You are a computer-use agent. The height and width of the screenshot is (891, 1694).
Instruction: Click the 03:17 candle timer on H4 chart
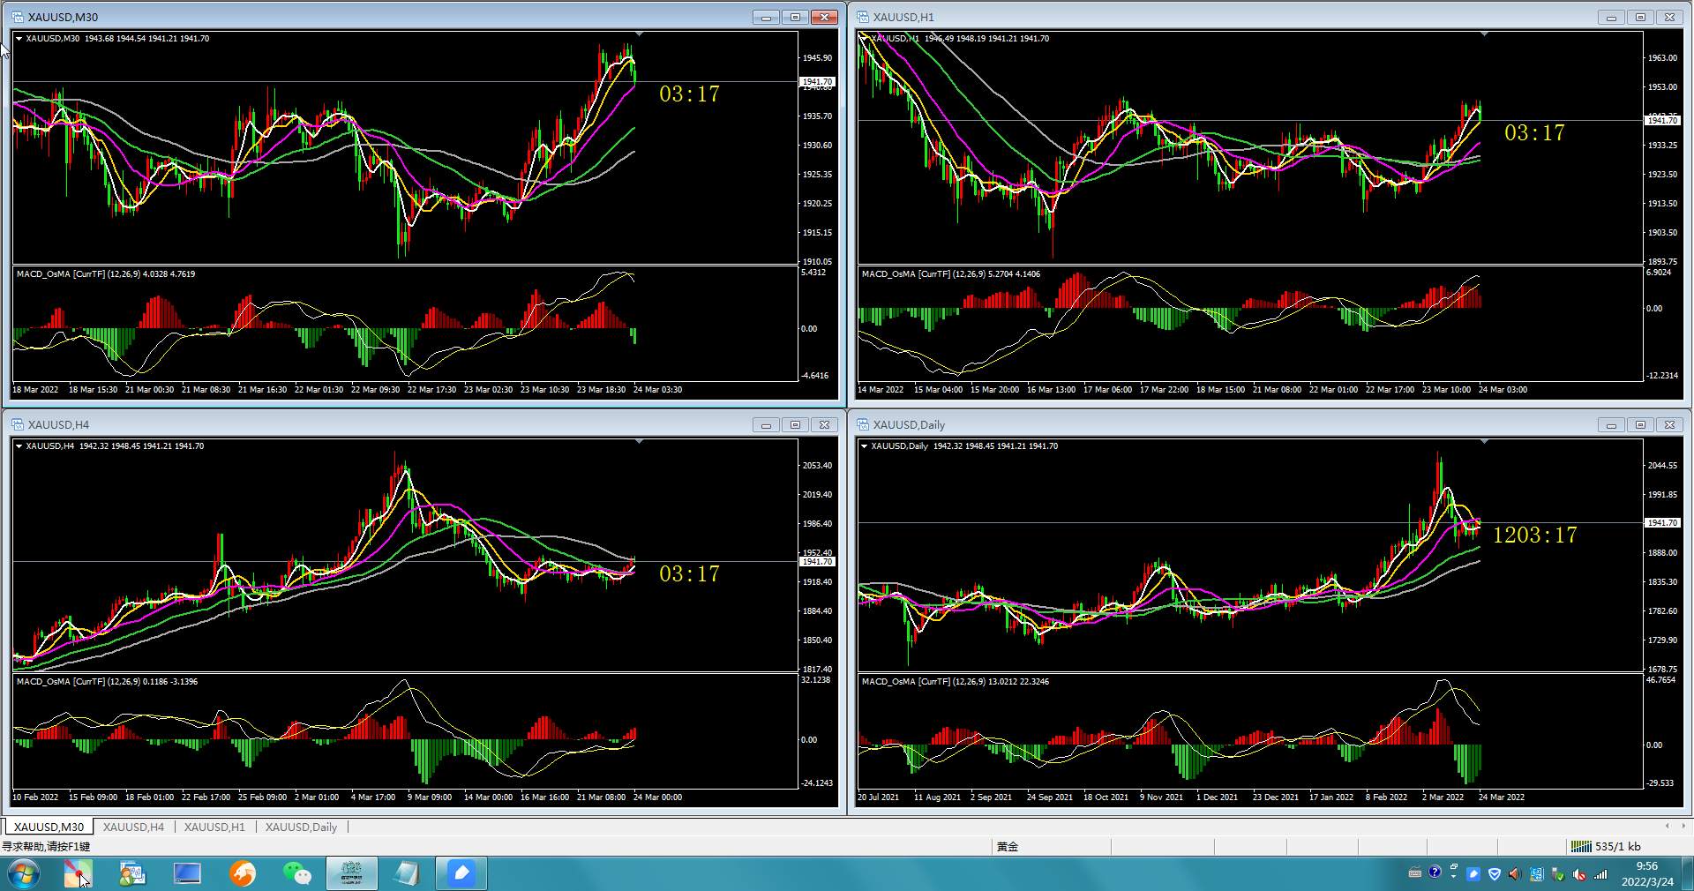[x=689, y=574]
